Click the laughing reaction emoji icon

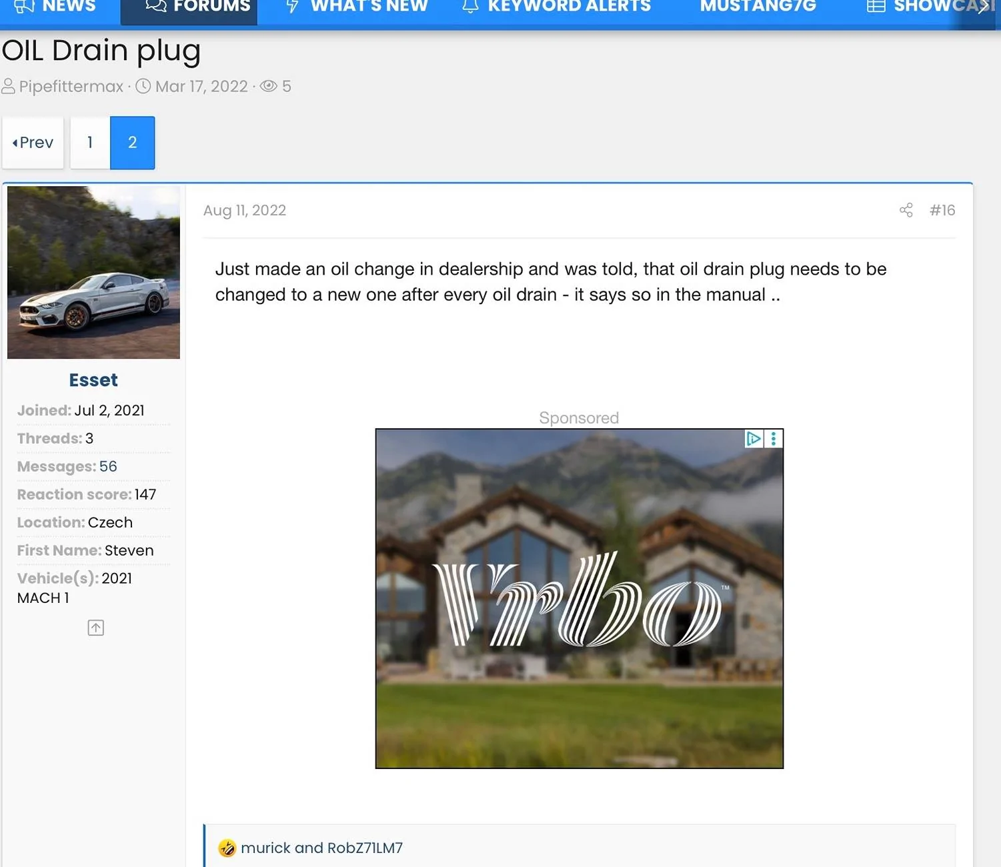coord(227,848)
